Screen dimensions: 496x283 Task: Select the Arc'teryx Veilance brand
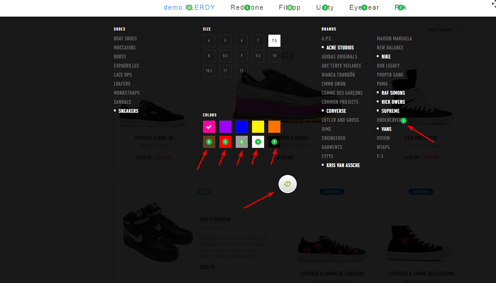pos(342,66)
